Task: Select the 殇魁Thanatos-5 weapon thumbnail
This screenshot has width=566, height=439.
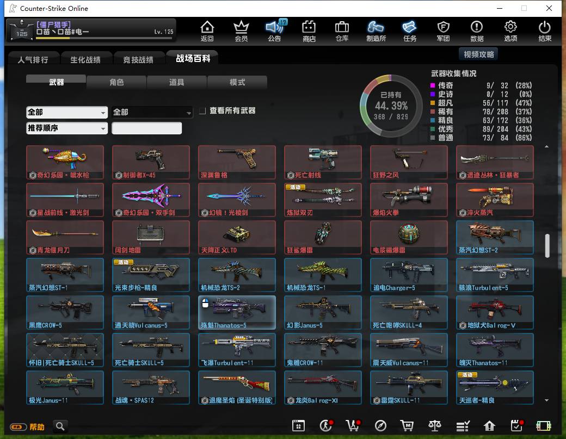Action: pos(237,312)
